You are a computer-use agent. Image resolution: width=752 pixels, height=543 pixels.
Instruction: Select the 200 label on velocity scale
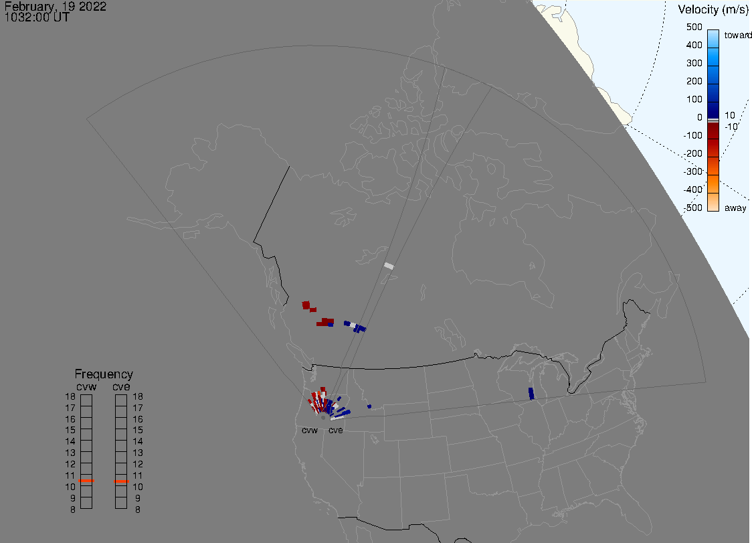(694, 81)
